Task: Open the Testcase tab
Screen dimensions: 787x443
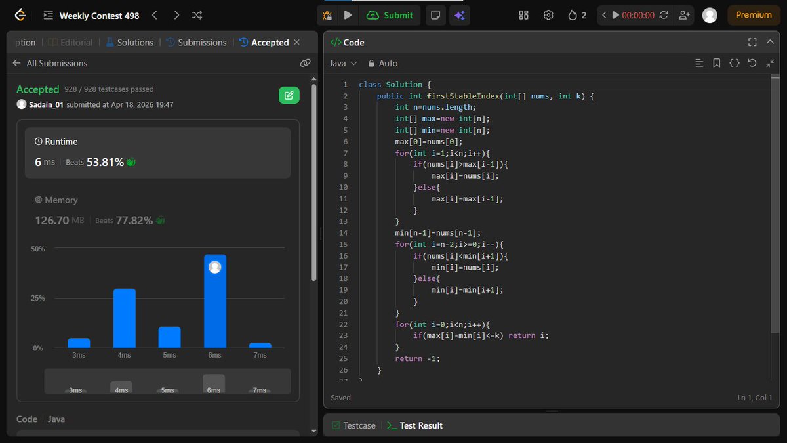Action: point(353,425)
